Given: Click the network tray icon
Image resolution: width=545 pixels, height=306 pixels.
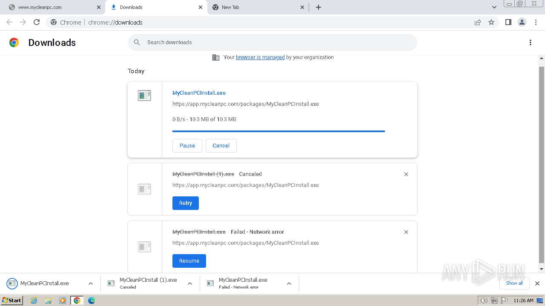Looking at the screenshot, I should tap(494, 300).
